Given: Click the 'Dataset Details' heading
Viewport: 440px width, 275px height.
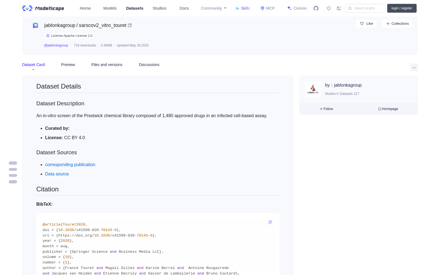Looking at the screenshot, I should (x=59, y=86).
